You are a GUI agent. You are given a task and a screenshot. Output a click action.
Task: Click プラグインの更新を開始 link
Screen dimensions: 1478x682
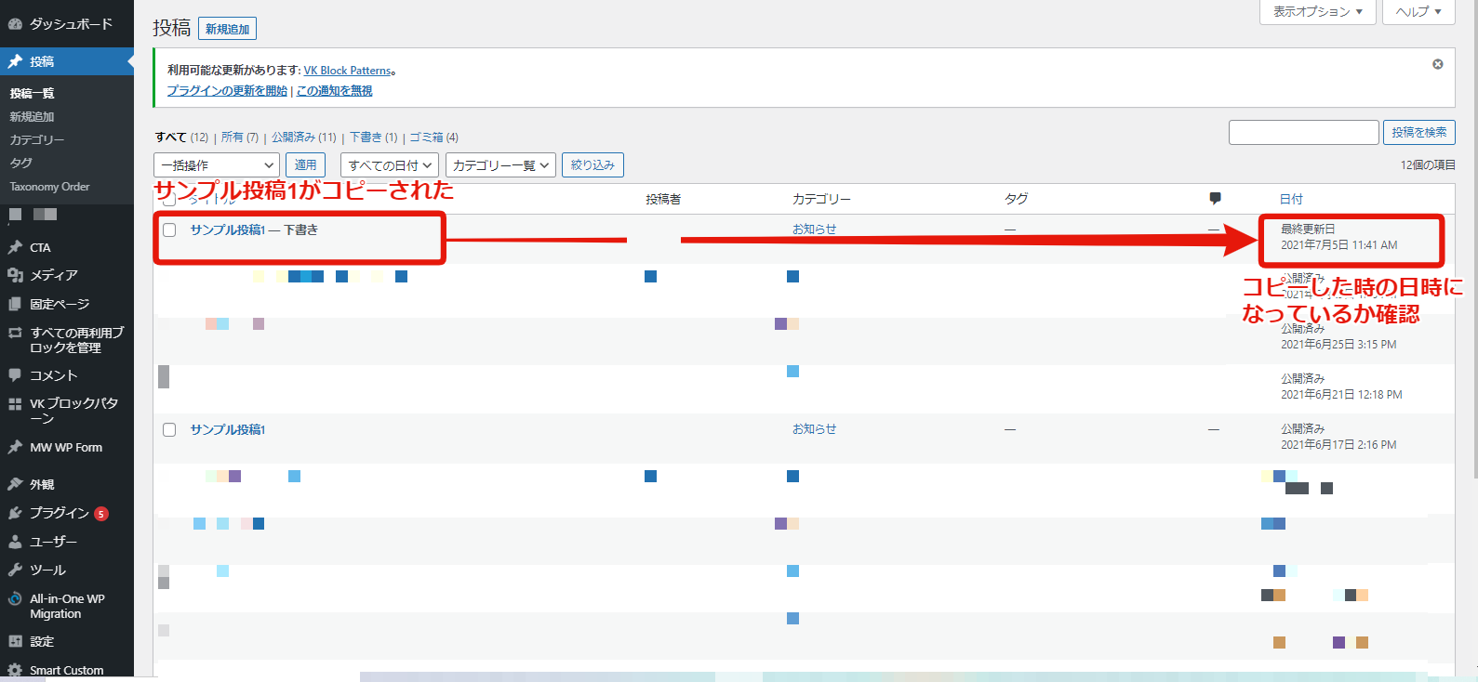pyautogui.click(x=227, y=90)
